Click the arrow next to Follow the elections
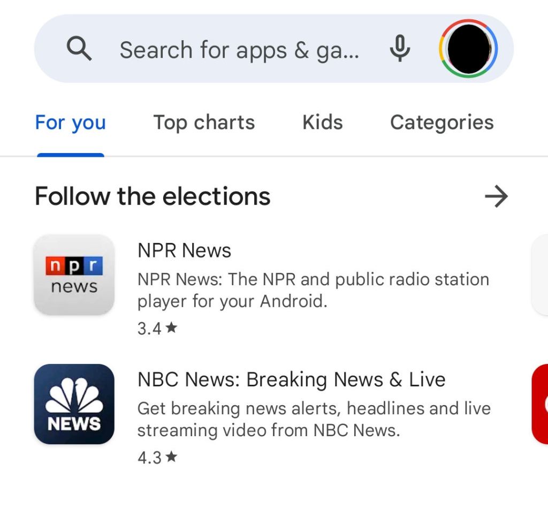548x517 pixels. [x=497, y=196]
